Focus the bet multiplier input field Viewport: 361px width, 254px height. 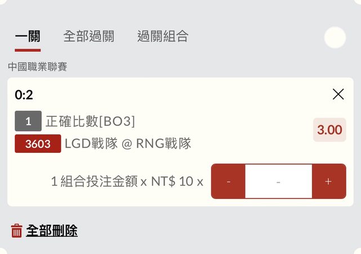278,182
